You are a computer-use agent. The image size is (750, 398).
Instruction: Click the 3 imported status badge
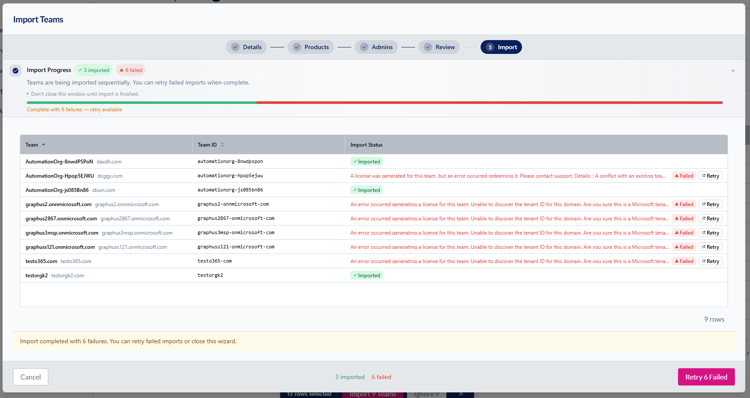[x=94, y=70]
